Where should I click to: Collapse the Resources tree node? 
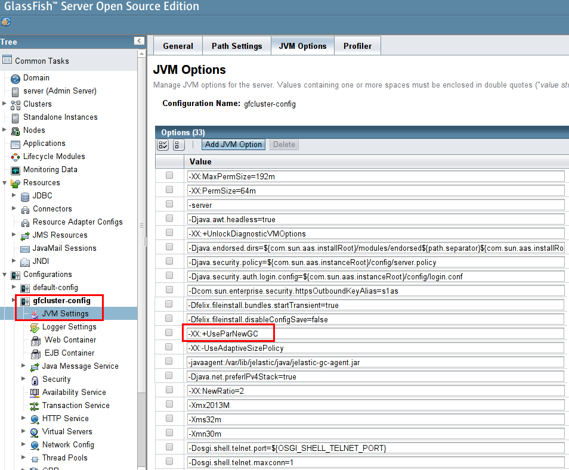pyautogui.click(x=5, y=183)
